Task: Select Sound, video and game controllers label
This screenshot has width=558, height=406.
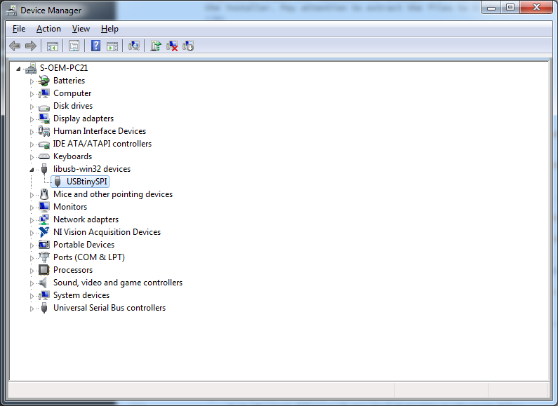Action: click(x=118, y=283)
